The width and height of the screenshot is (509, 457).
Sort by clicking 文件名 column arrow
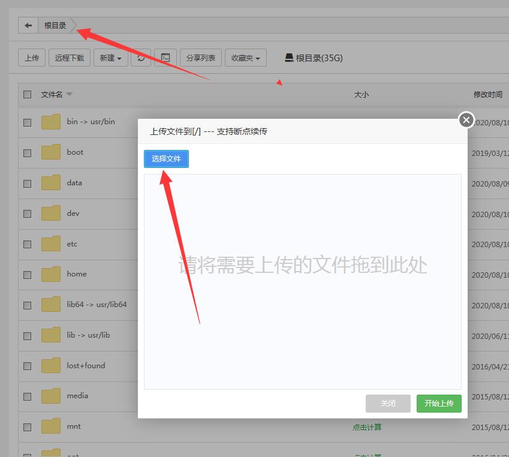click(x=70, y=95)
